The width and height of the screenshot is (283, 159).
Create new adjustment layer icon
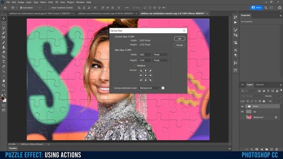pos(262,149)
